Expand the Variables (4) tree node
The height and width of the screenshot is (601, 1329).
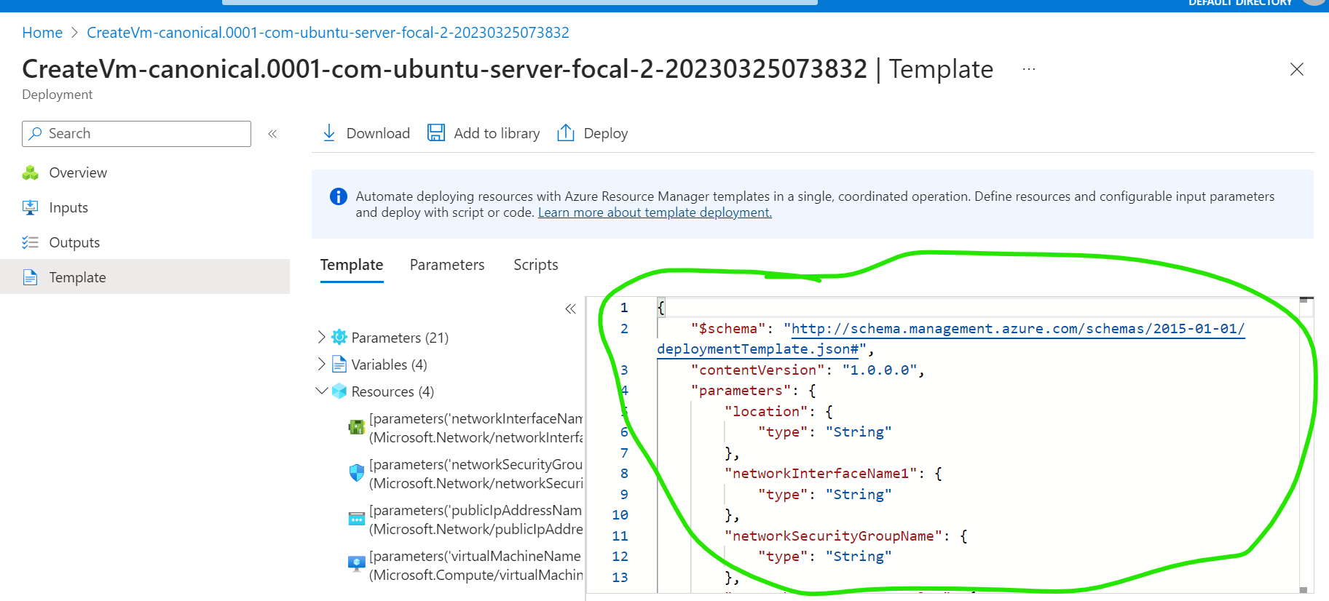(x=322, y=364)
